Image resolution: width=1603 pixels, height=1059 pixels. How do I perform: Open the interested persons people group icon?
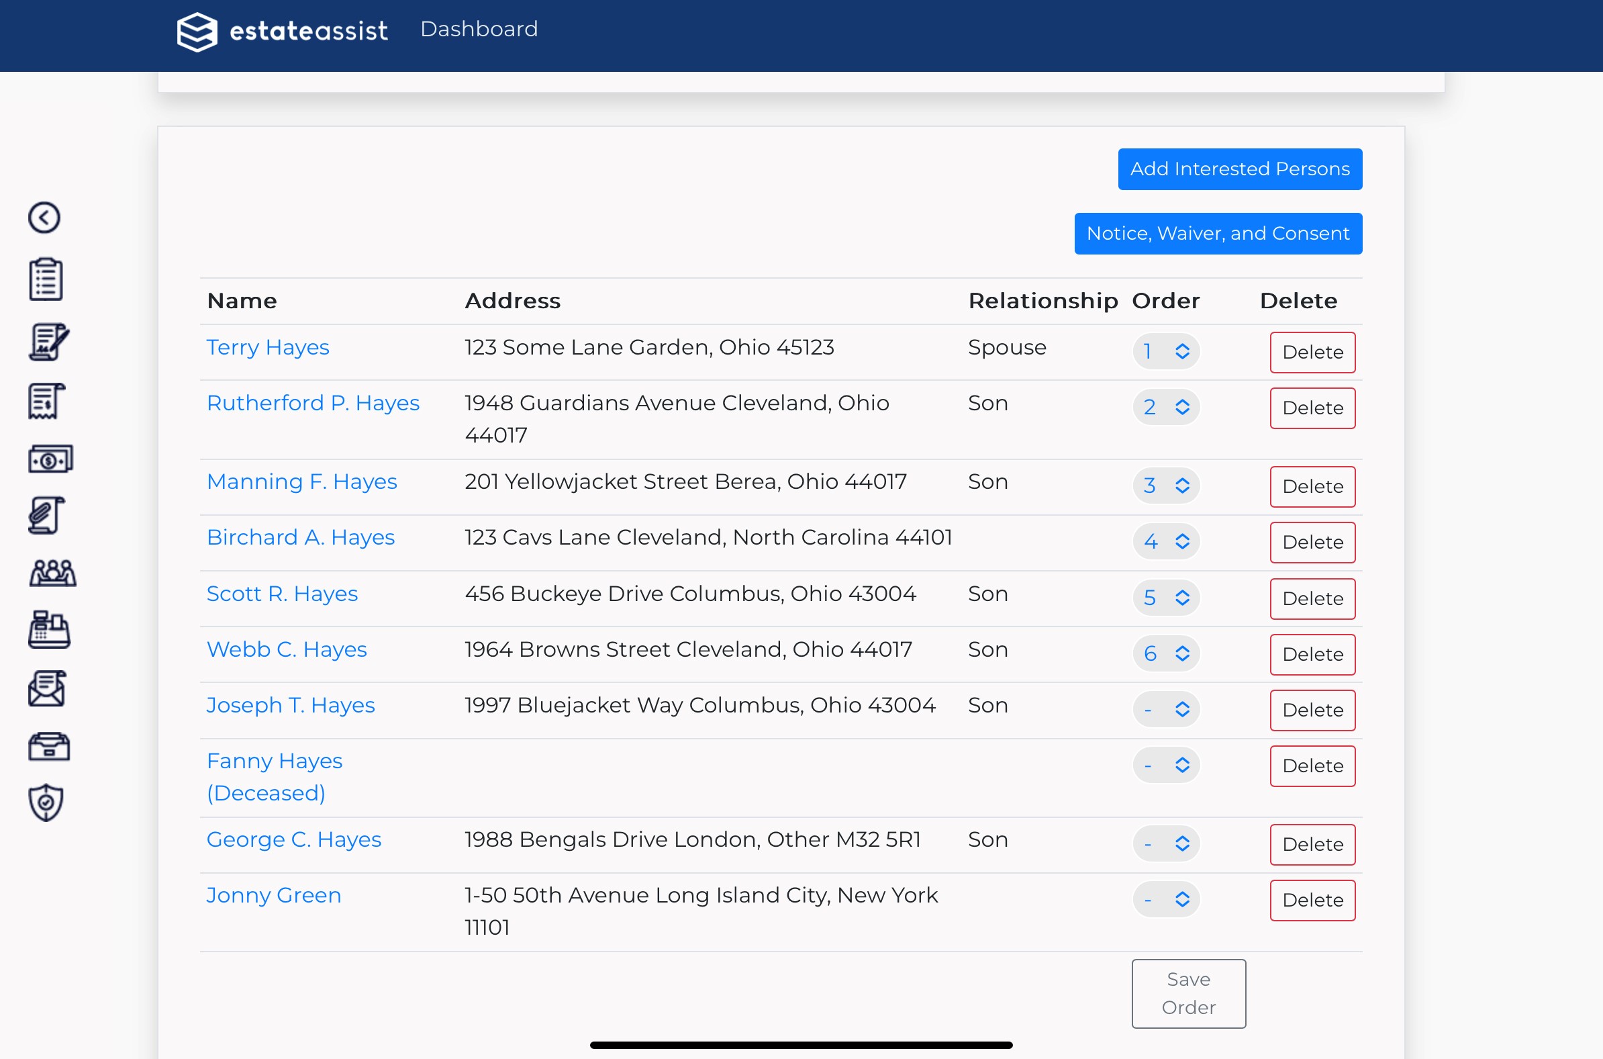[52, 573]
